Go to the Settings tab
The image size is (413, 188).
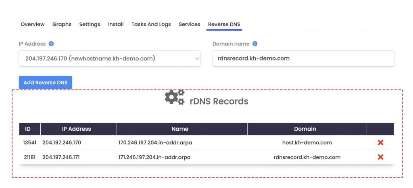click(x=90, y=24)
